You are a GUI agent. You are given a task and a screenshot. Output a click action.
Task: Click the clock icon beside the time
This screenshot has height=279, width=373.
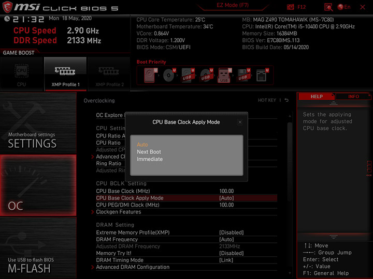tap(7, 19)
